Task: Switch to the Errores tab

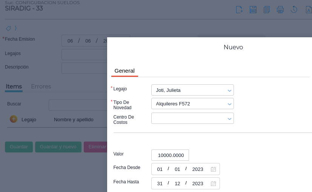Action: tap(41, 87)
